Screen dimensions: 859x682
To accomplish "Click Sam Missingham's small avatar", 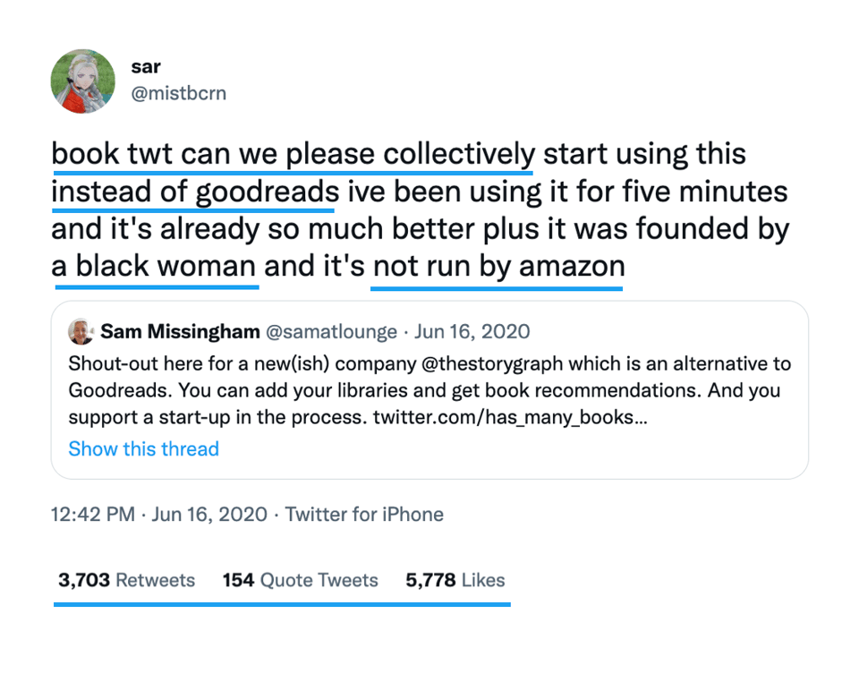I will [x=81, y=332].
